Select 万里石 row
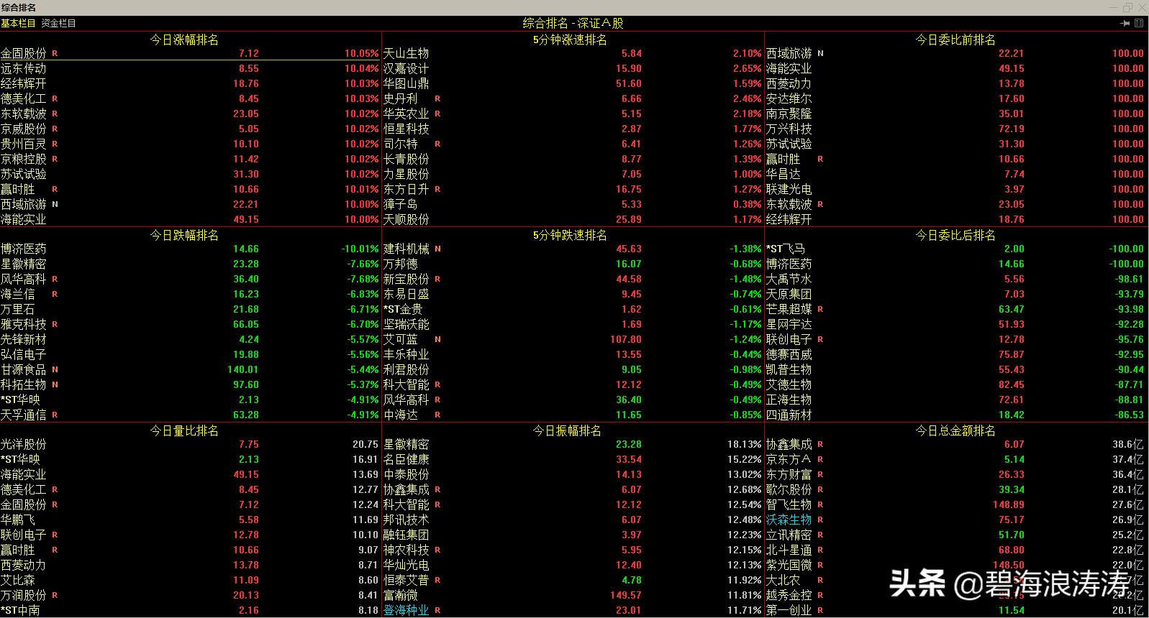1149x618 pixels. (190, 309)
